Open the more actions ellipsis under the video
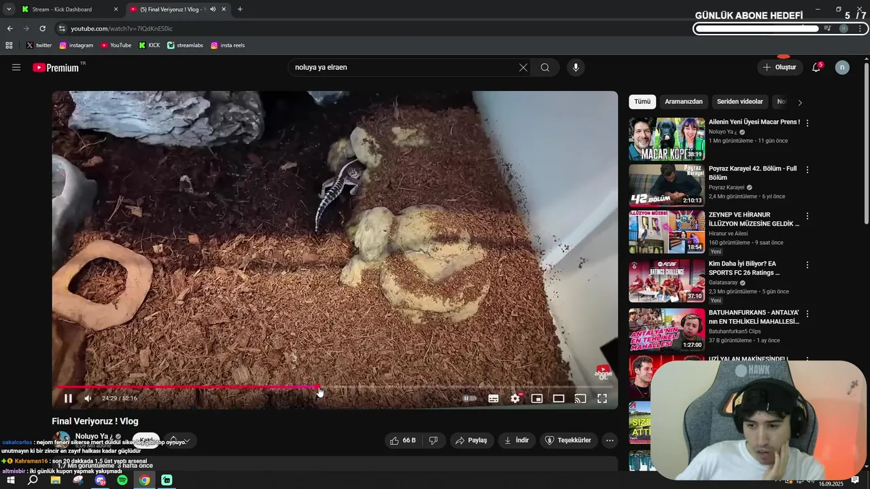The image size is (870, 489). 610,440
